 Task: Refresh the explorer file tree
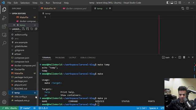32,29
